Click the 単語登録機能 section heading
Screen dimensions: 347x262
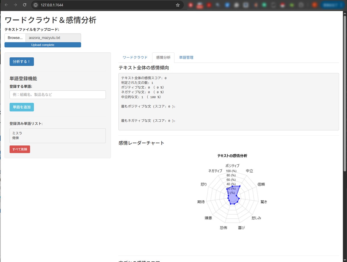(23, 79)
